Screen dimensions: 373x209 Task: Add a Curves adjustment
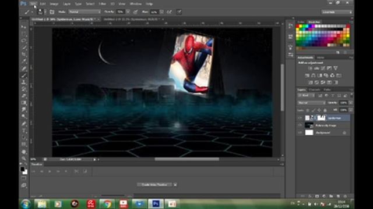pos(323,69)
